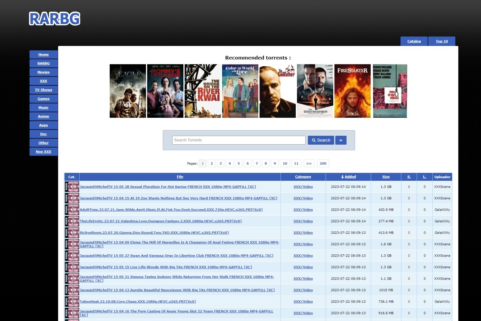Go to page 5 of the torrent list
The image size is (481, 321).
pos(239,163)
